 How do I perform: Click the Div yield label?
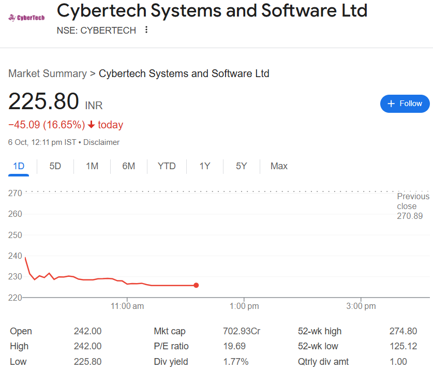coord(171,362)
